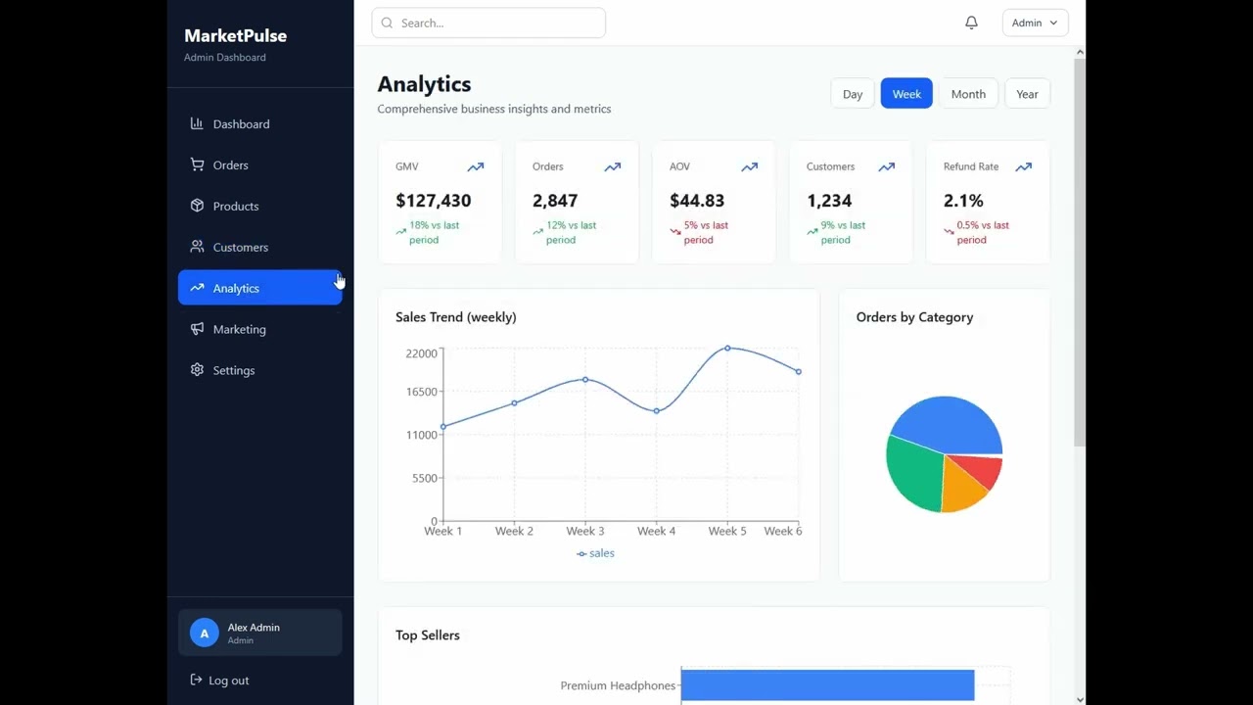Image resolution: width=1253 pixels, height=705 pixels.
Task: Click the green up arrow under Orders value 2,847
Action: click(537, 232)
